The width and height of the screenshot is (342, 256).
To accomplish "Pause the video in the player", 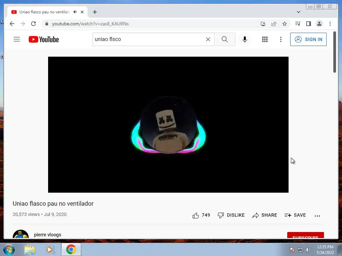I will point(168,125).
